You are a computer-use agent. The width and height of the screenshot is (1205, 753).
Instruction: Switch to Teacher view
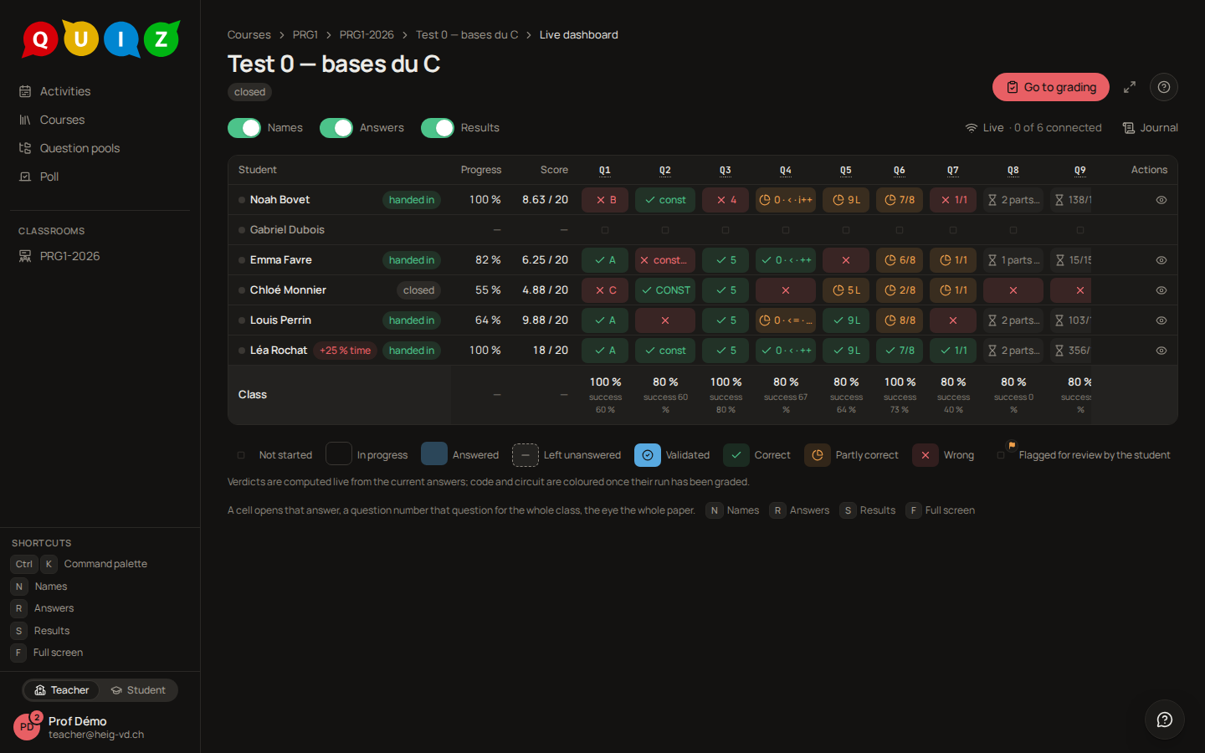[62, 690]
